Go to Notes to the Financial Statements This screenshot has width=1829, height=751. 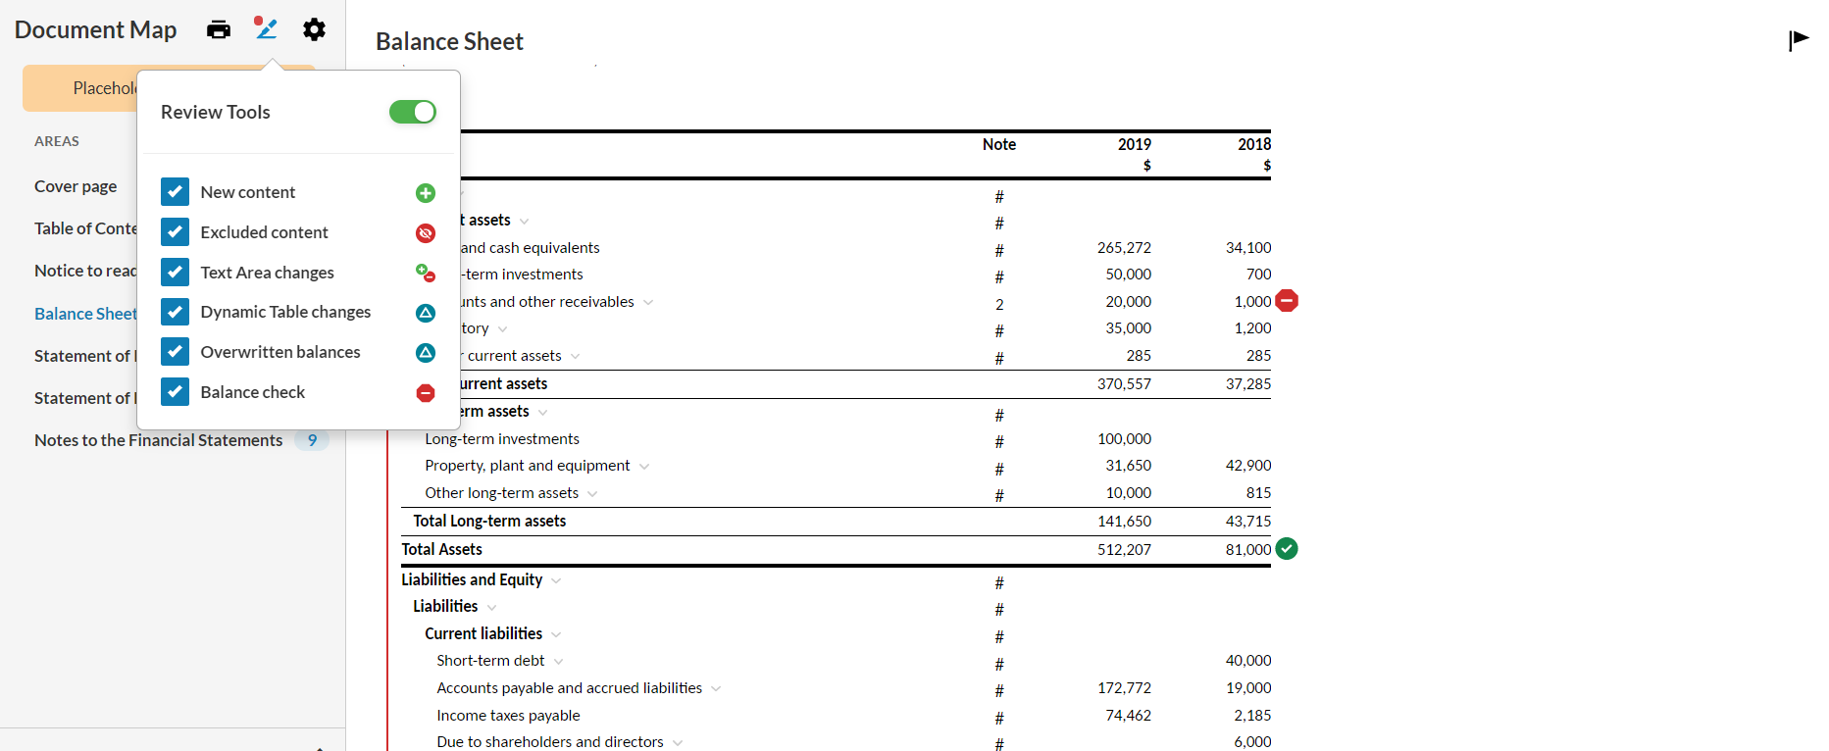tap(158, 440)
